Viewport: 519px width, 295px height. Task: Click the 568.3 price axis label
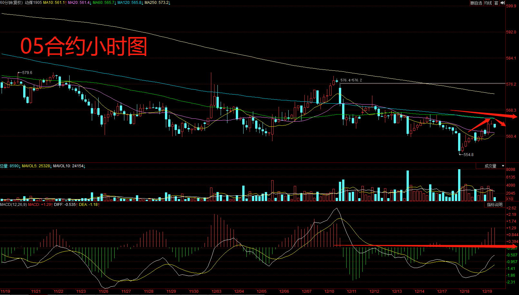pyautogui.click(x=511, y=110)
